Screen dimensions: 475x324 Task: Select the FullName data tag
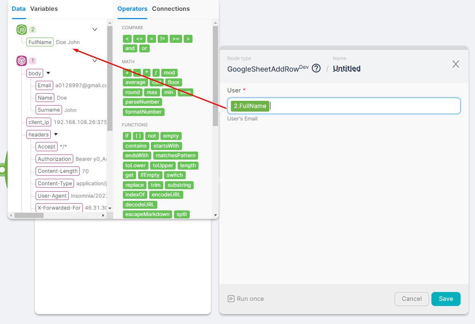pyautogui.click(x=40, y=42)
